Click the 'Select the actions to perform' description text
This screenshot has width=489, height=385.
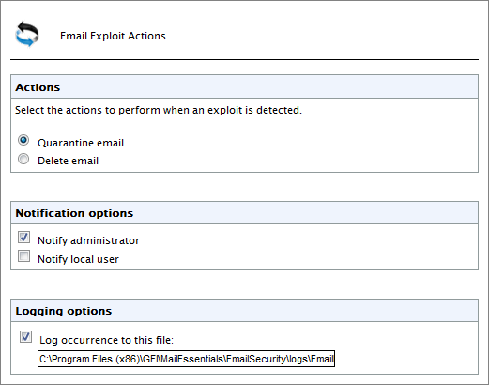pyautogui.click(x=159, y=110)
